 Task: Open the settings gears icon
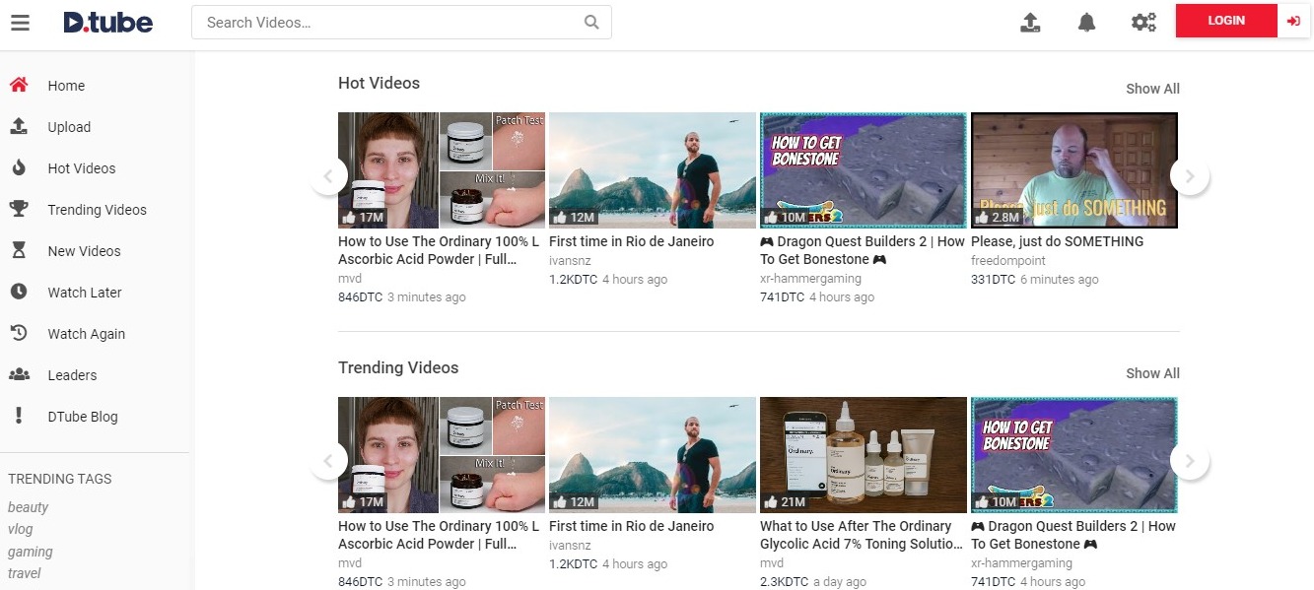tap(1143, 23)
